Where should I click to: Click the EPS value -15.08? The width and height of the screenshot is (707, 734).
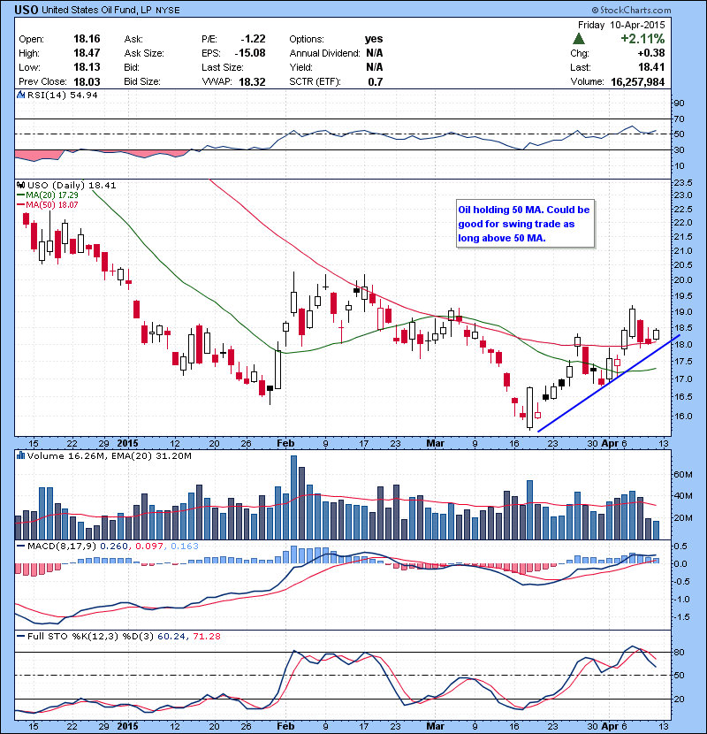250,53
